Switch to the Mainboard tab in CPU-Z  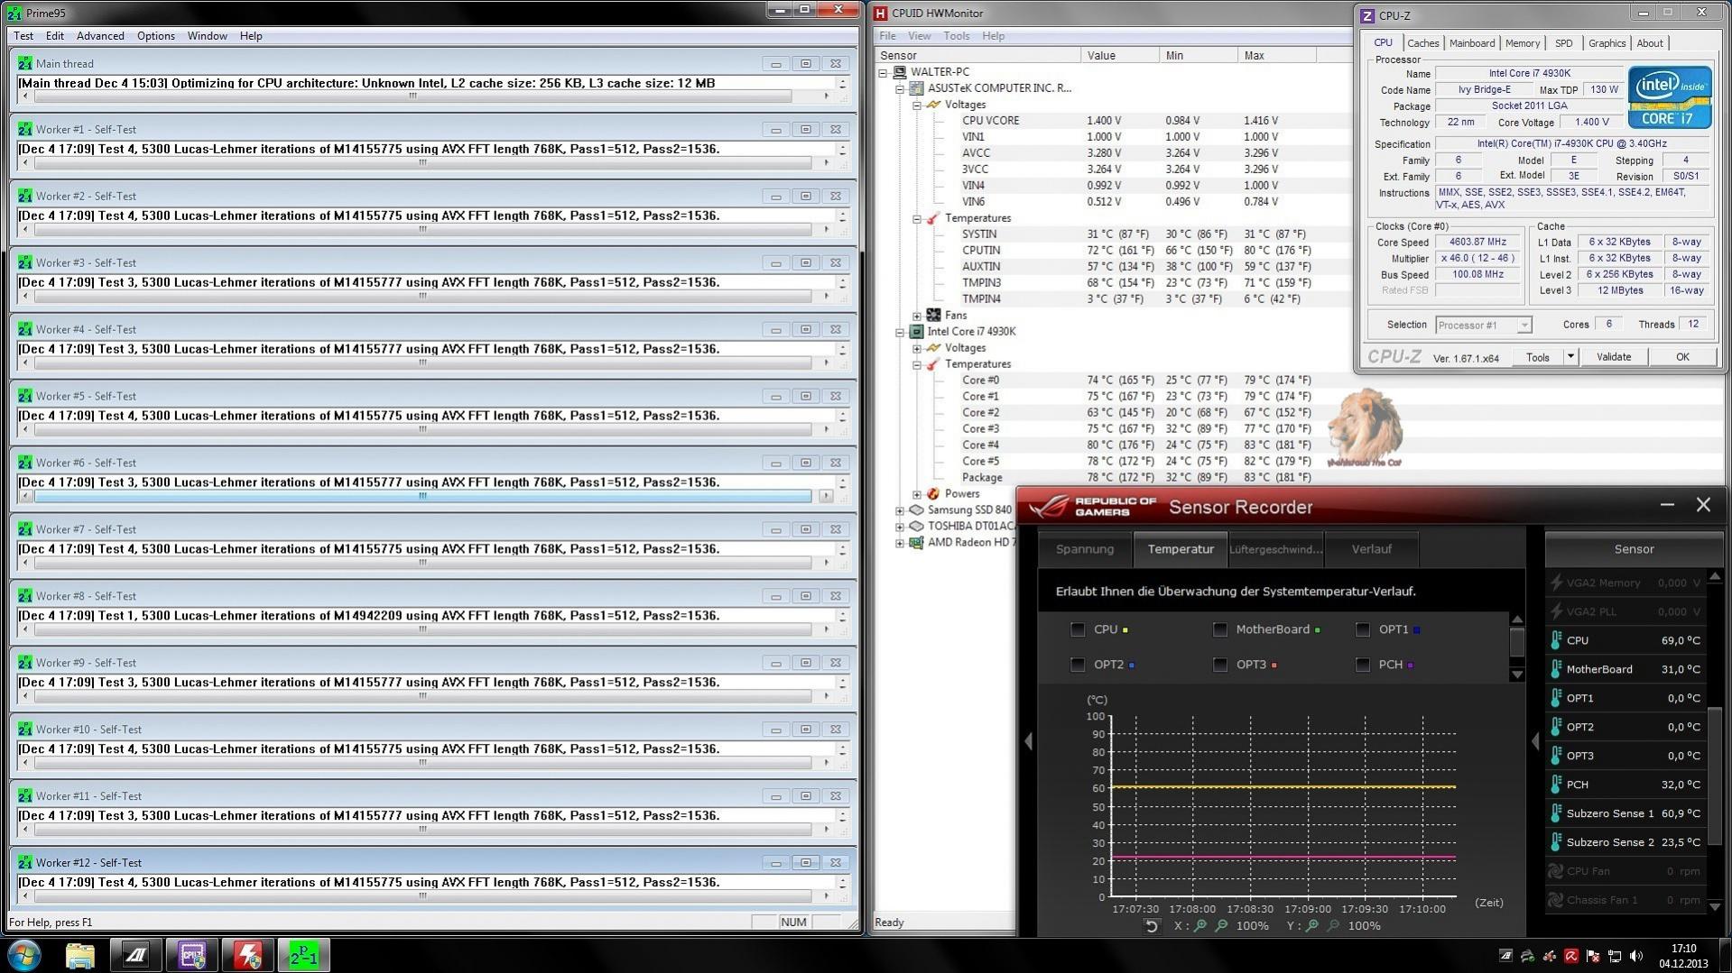(x=1472, y=43)
